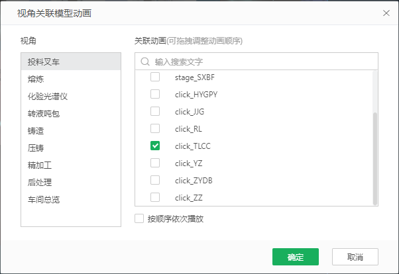Open the 车间总览 view item

tap(44, 199)
